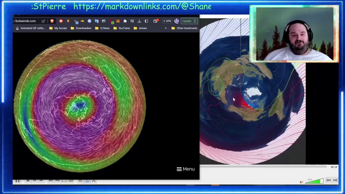Open the media playlist control icon

[x=132, y=21]
